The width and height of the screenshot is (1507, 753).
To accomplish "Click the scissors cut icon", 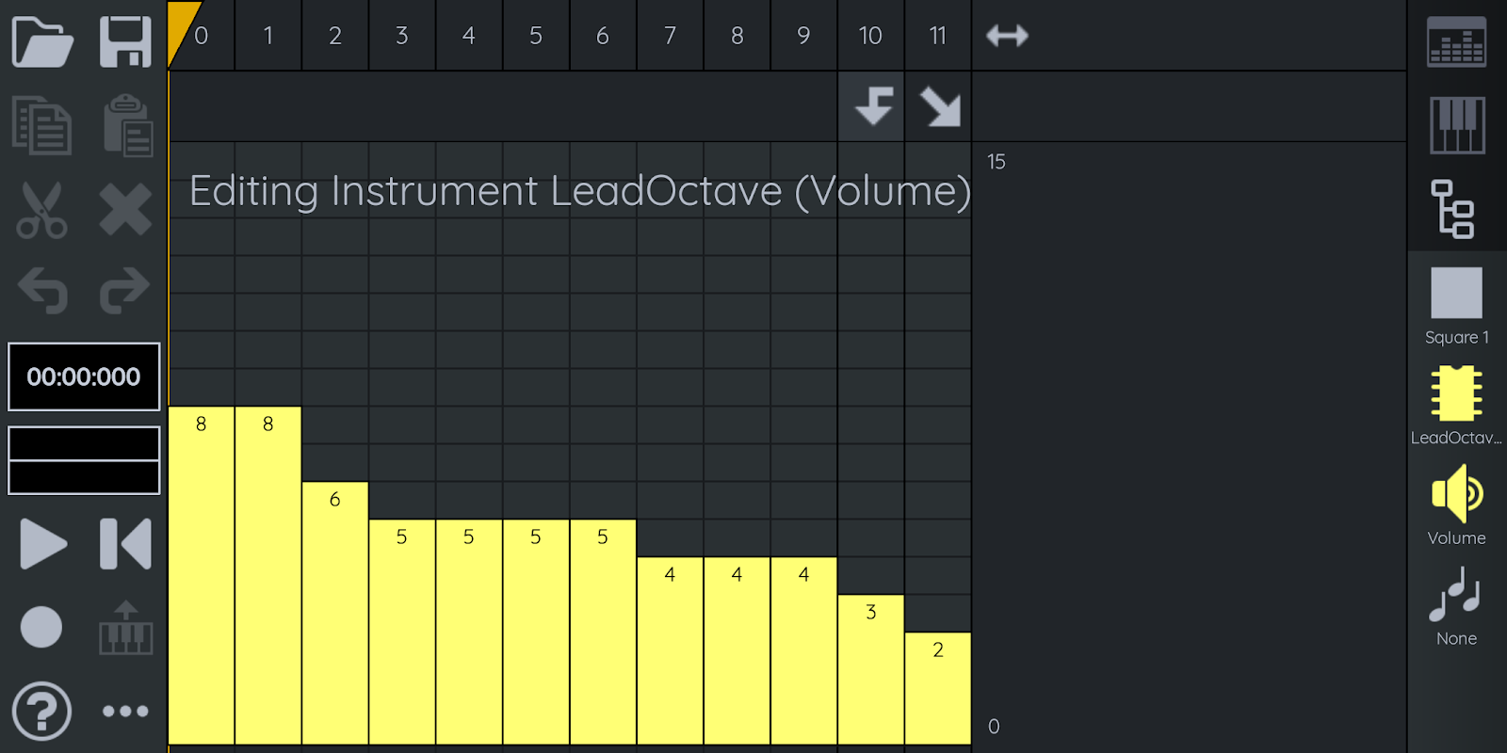I will point(42,209).
